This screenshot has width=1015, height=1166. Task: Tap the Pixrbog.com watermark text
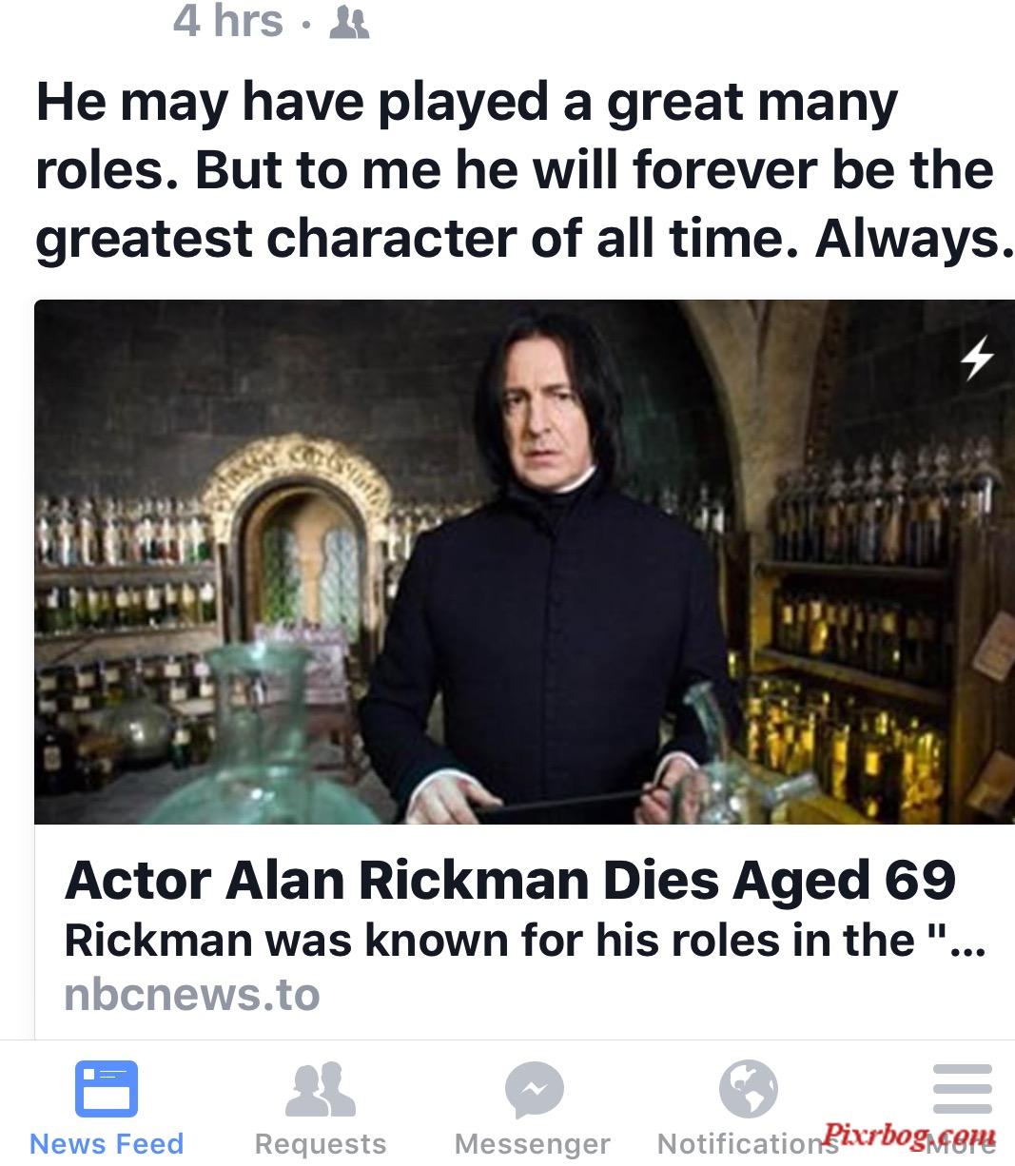[x=908, y=1134]
